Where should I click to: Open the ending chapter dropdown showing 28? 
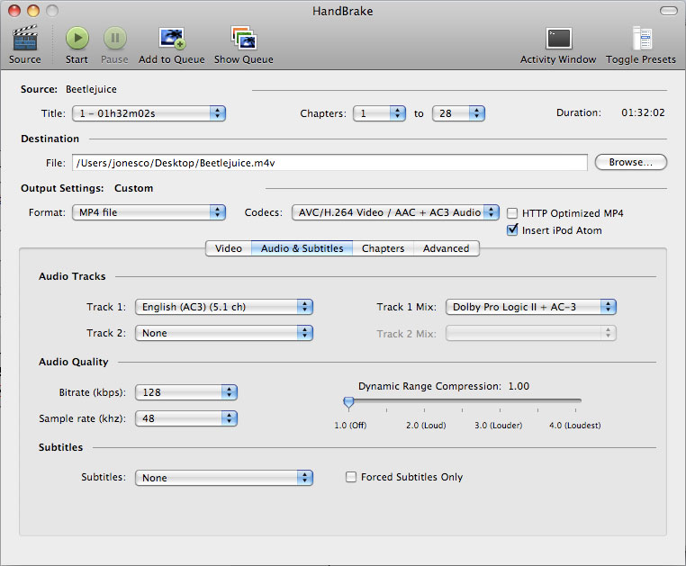pos(458,113)
